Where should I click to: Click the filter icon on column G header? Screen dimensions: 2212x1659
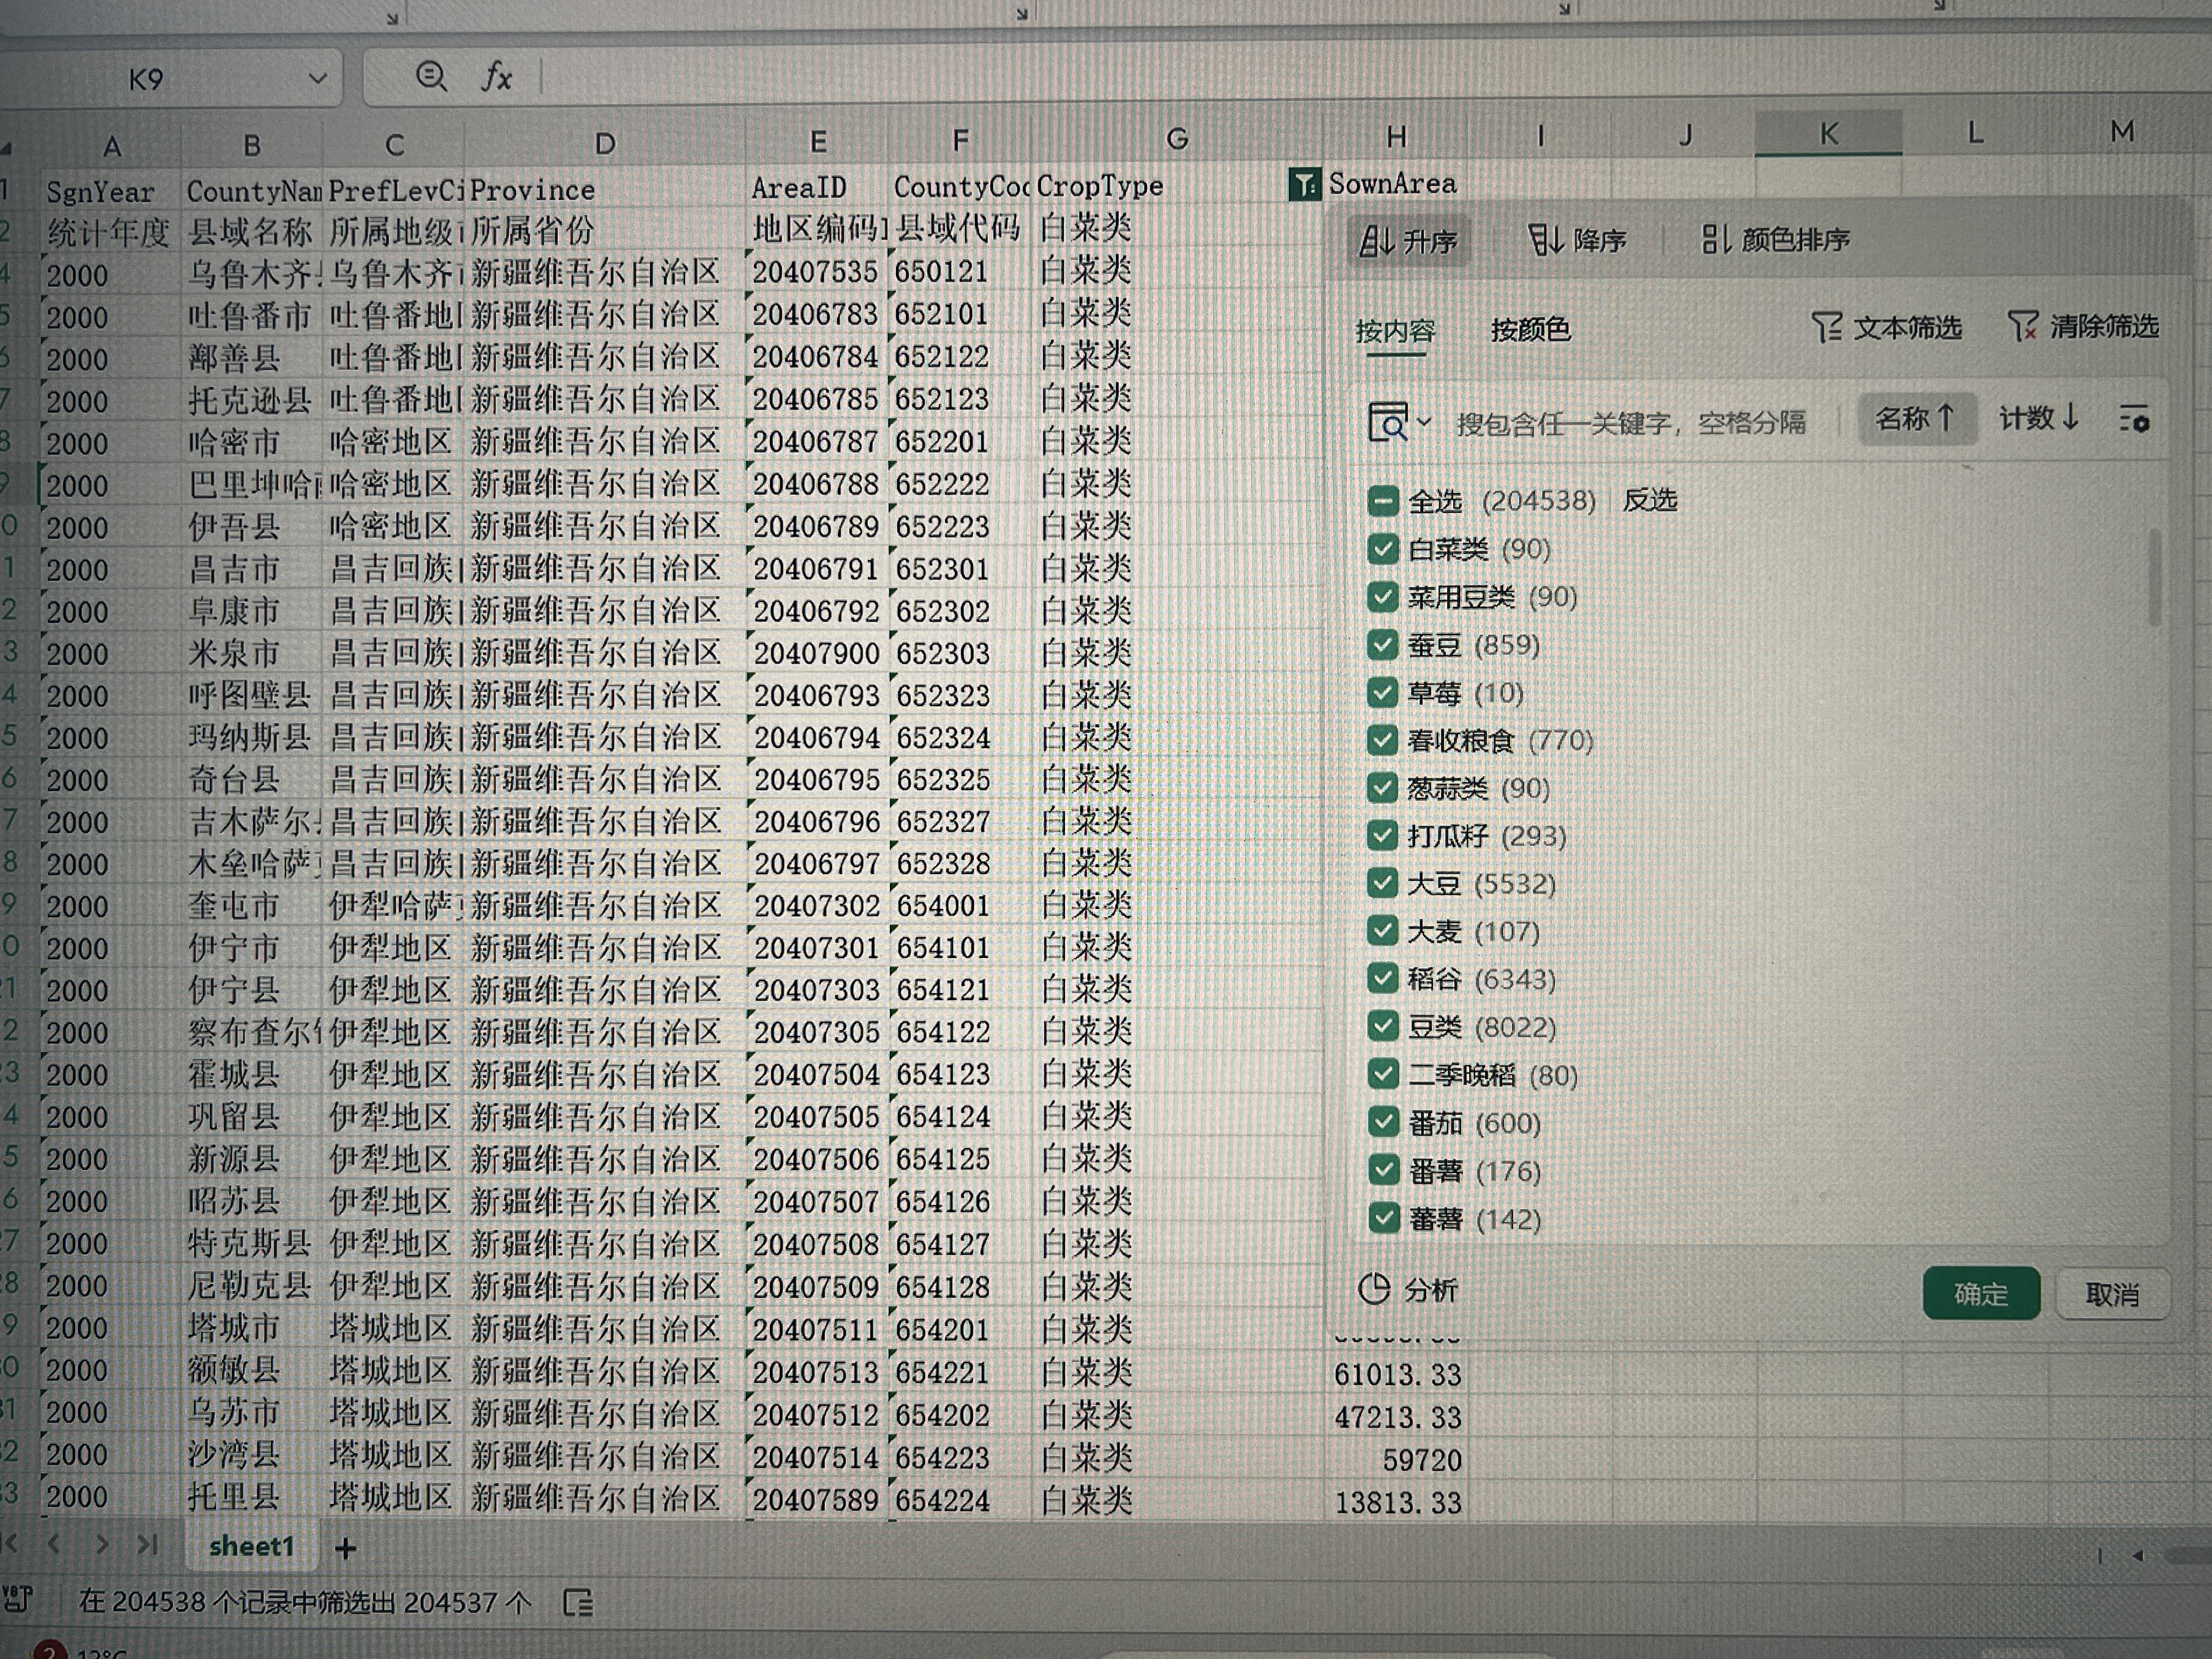(1304, 184)
